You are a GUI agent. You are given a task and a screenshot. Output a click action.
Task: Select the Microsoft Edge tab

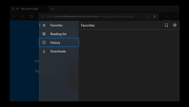[x=29, y=9]
